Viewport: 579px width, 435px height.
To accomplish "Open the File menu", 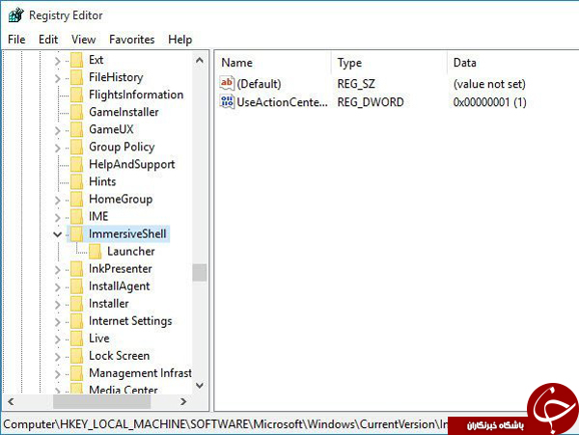I will [16, 40].
